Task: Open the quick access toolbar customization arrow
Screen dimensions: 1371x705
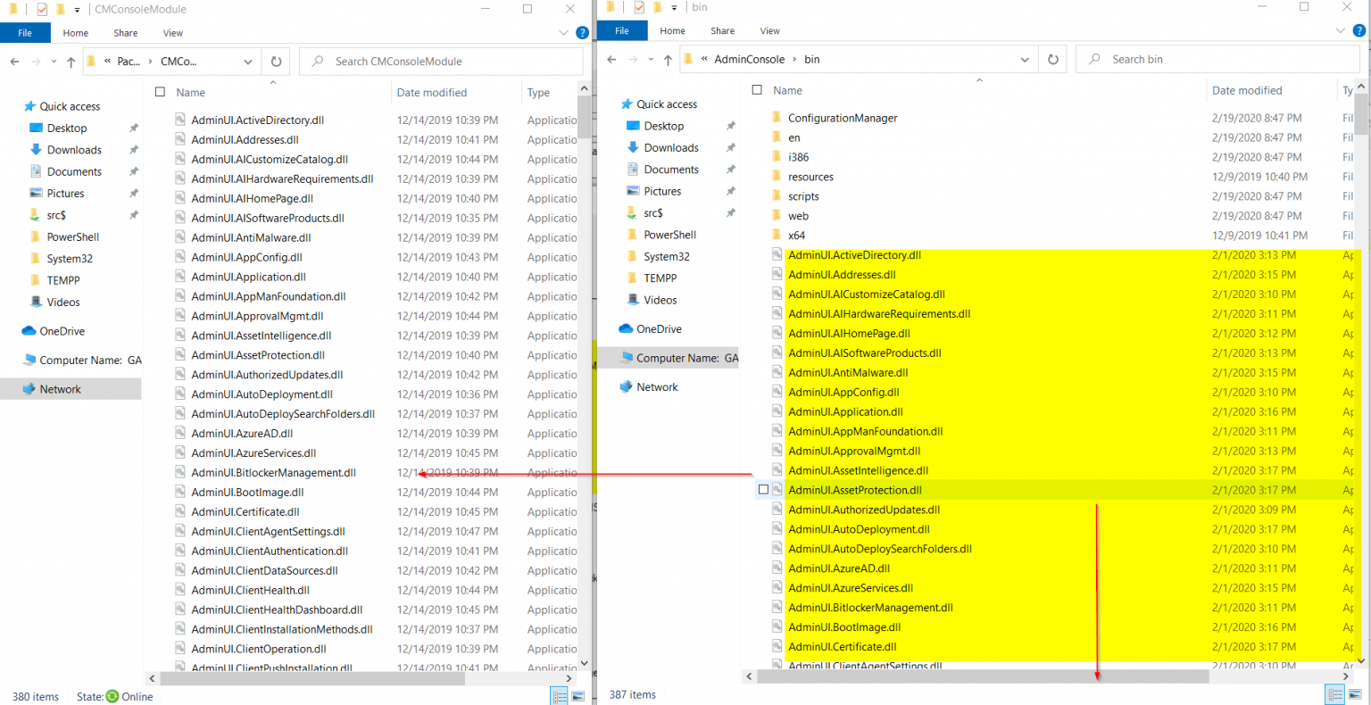Action: 77,8
